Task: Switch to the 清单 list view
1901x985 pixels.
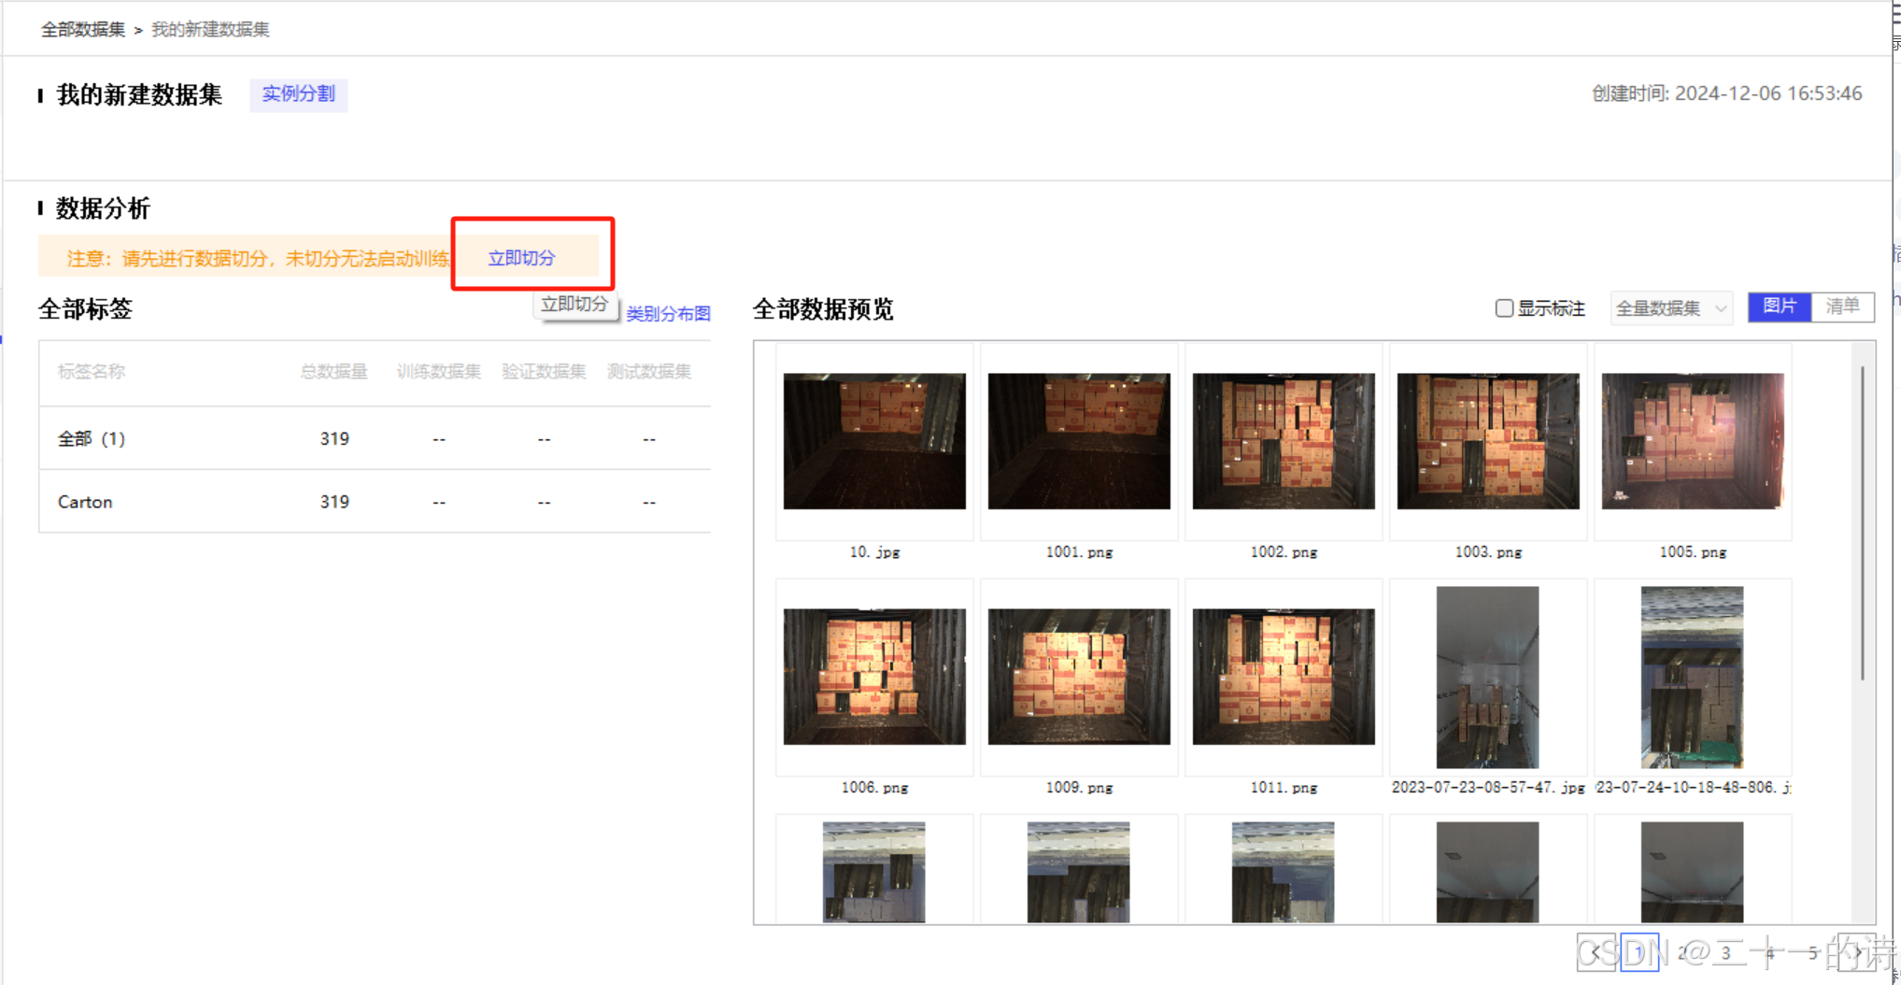Action: 1842,307
